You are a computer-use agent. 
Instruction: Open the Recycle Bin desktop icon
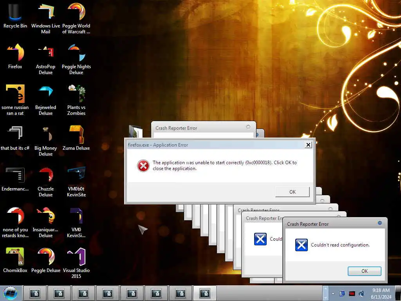pos(15,15)
